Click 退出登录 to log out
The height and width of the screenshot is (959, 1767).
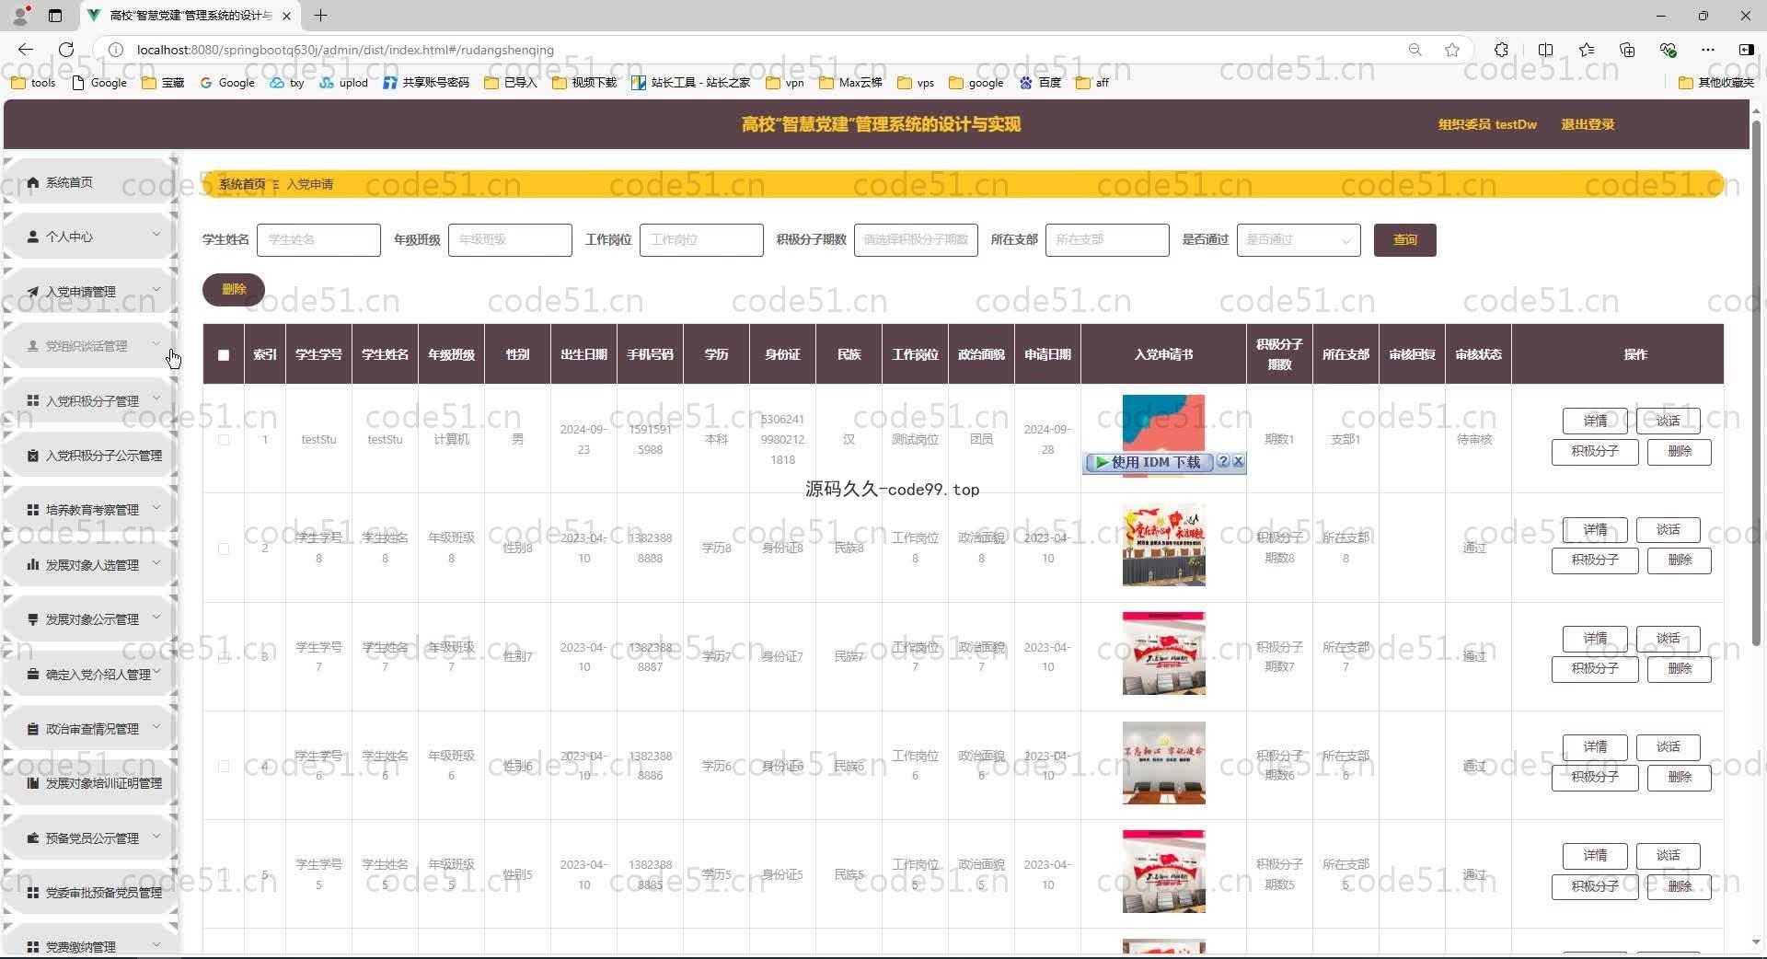coord(1588,124)
